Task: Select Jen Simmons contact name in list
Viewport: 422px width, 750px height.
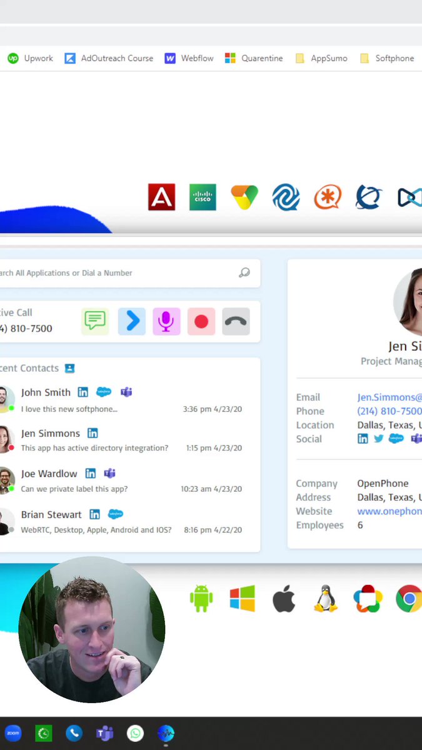Action: (x=51, y=433)
